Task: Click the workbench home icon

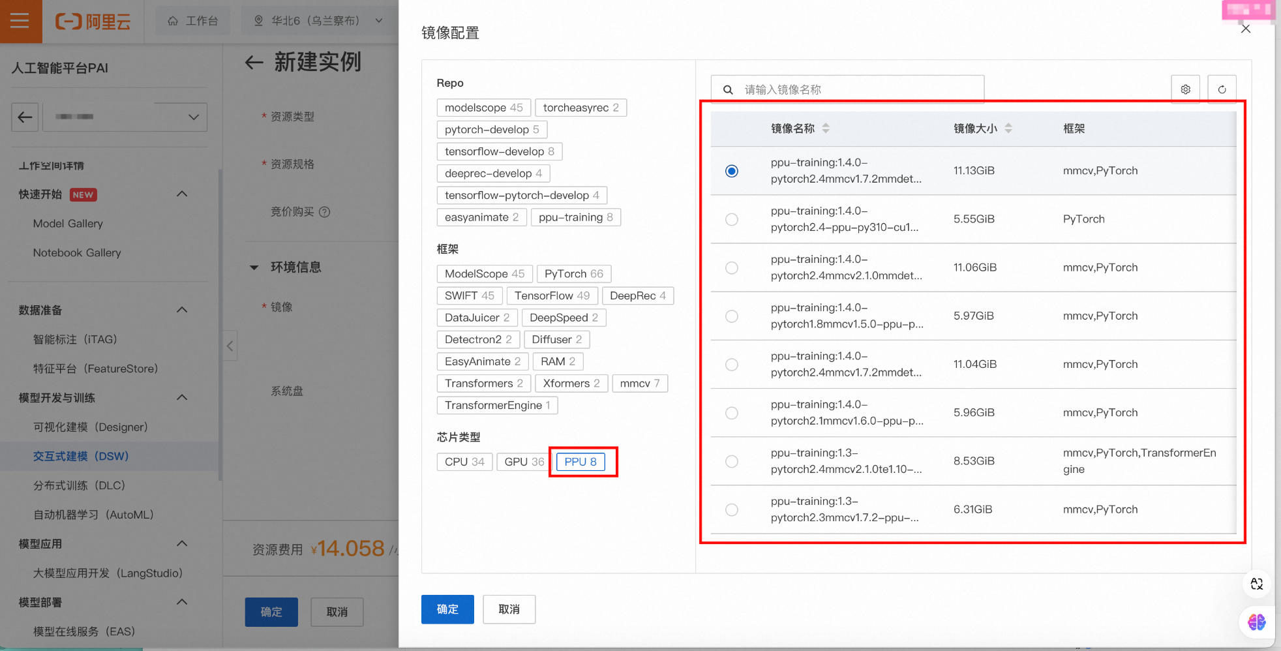Action: [173, 21]
